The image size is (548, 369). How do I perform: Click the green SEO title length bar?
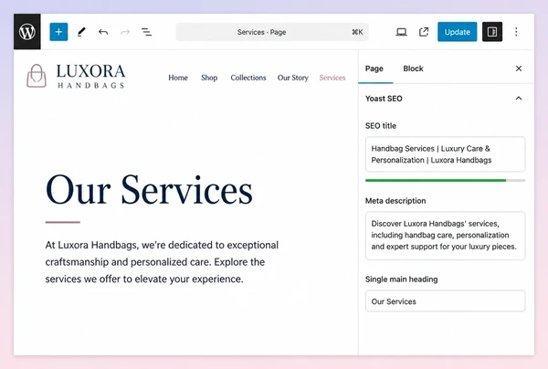tap(436, 180)
